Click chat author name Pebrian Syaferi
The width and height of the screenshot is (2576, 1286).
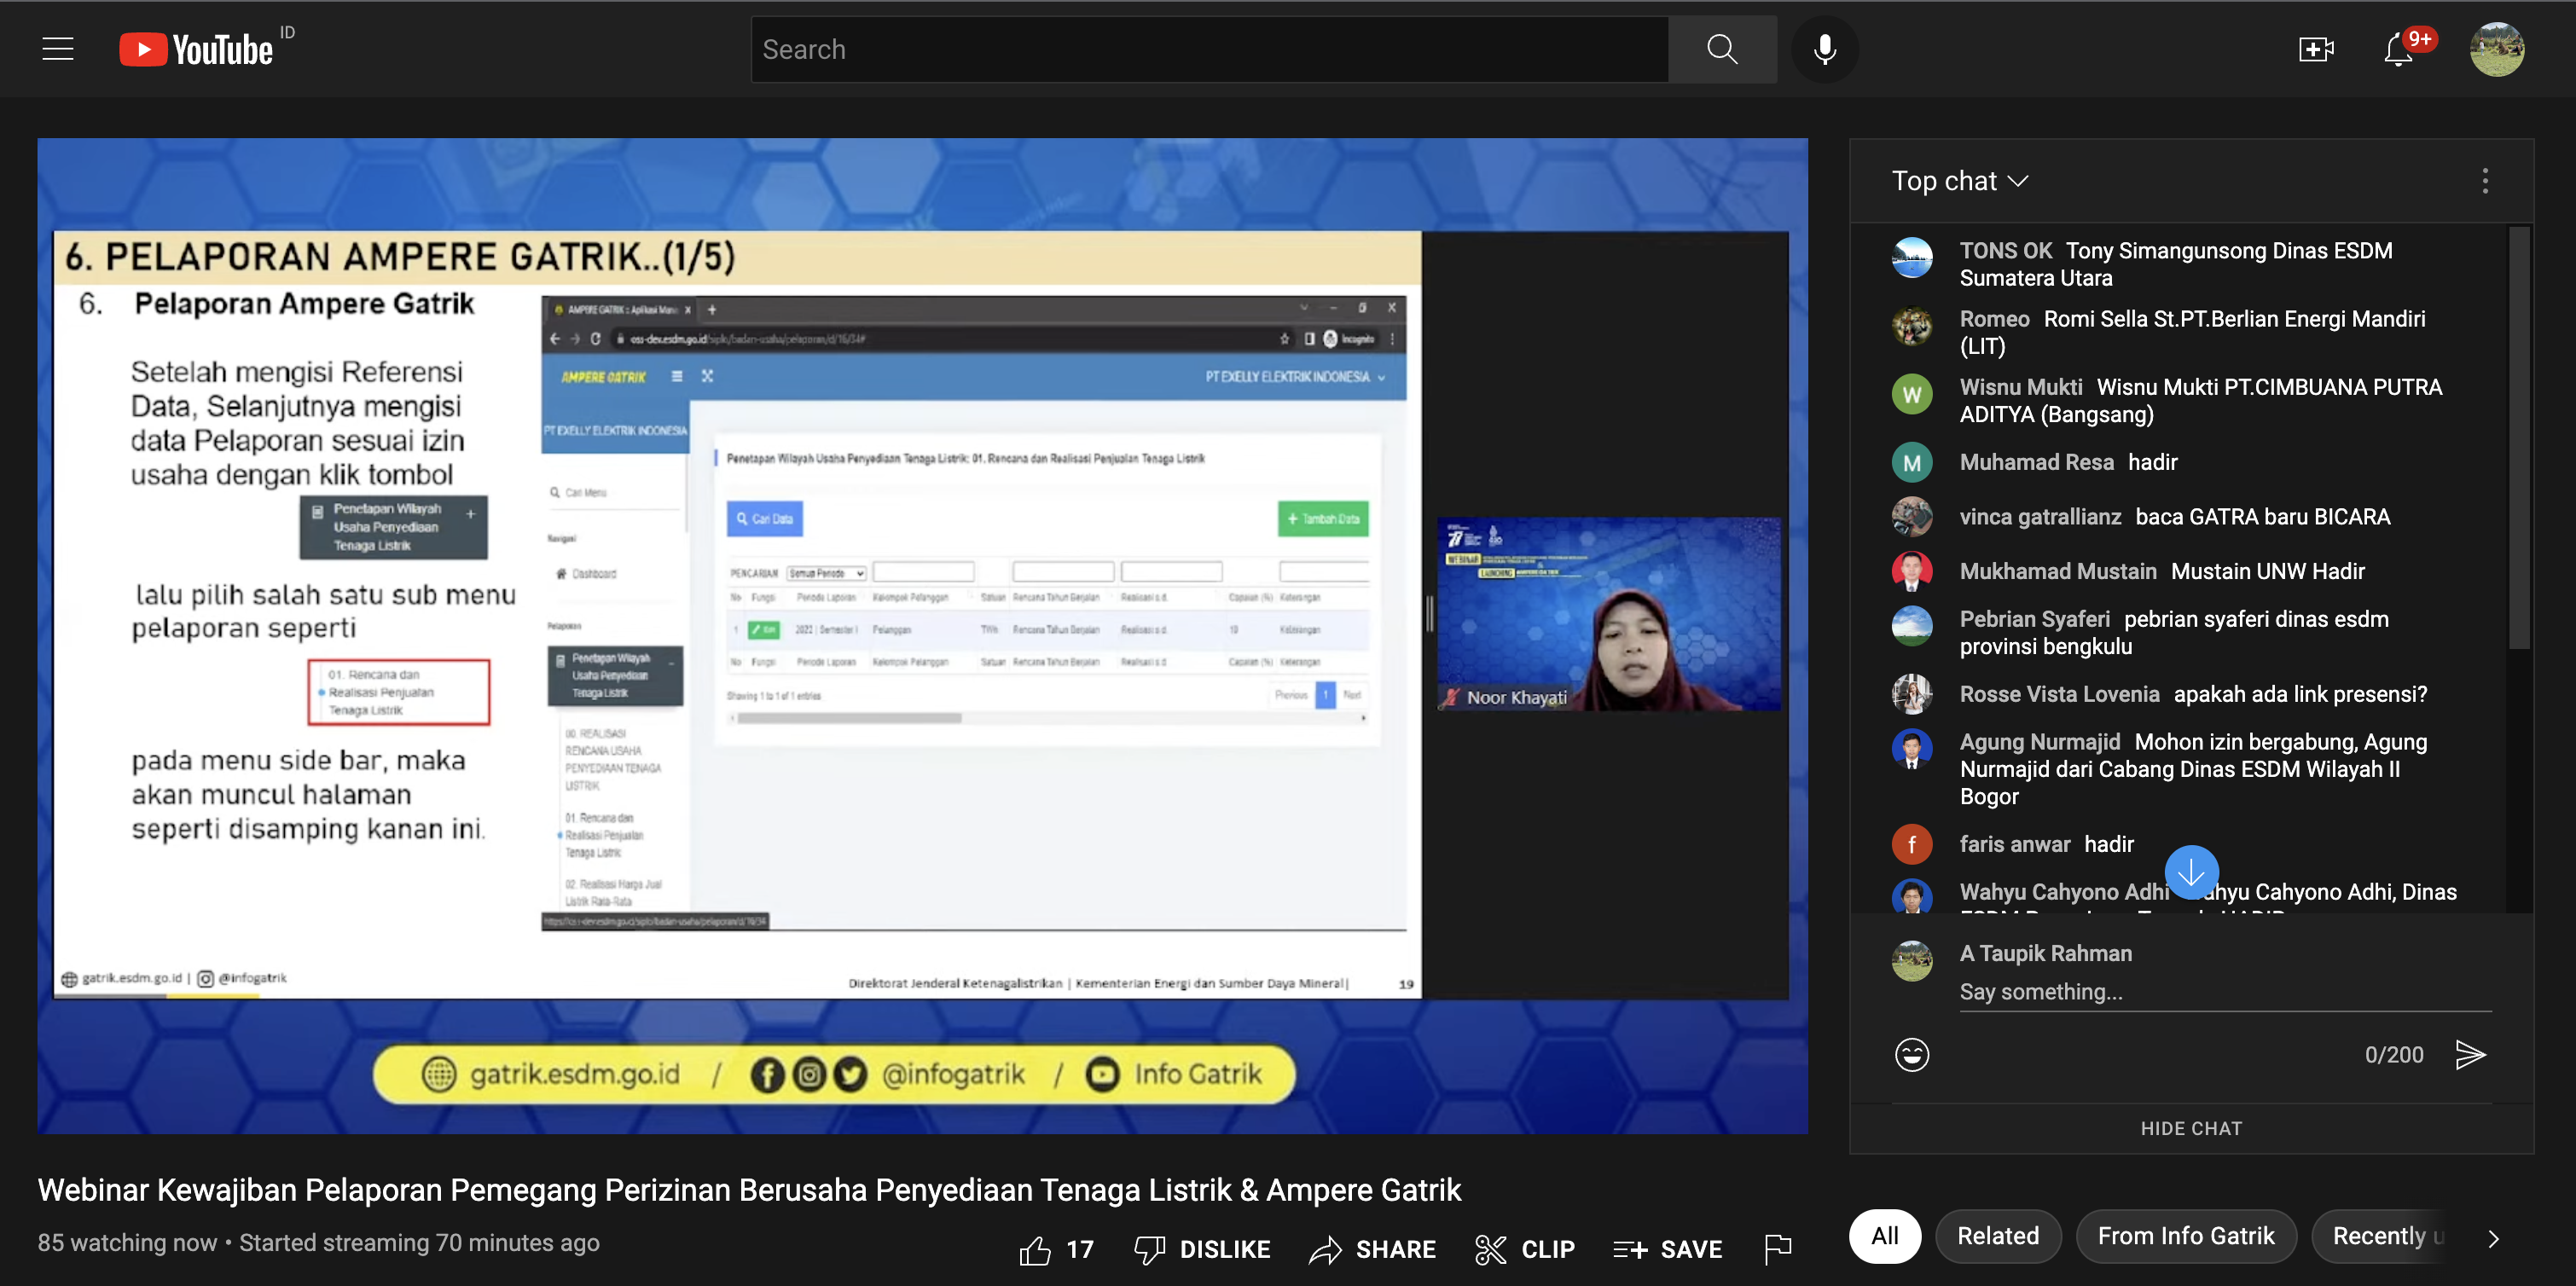[x=2034, y=619]
